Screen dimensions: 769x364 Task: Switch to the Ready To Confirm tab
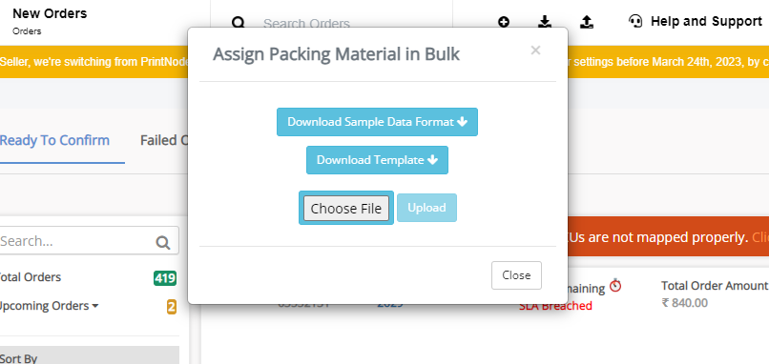tap(54, 141)
